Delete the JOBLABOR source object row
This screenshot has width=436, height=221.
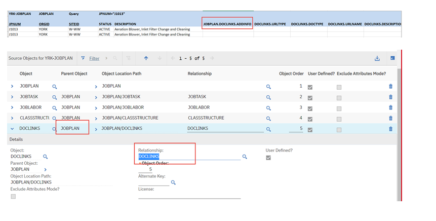[390, 107]
